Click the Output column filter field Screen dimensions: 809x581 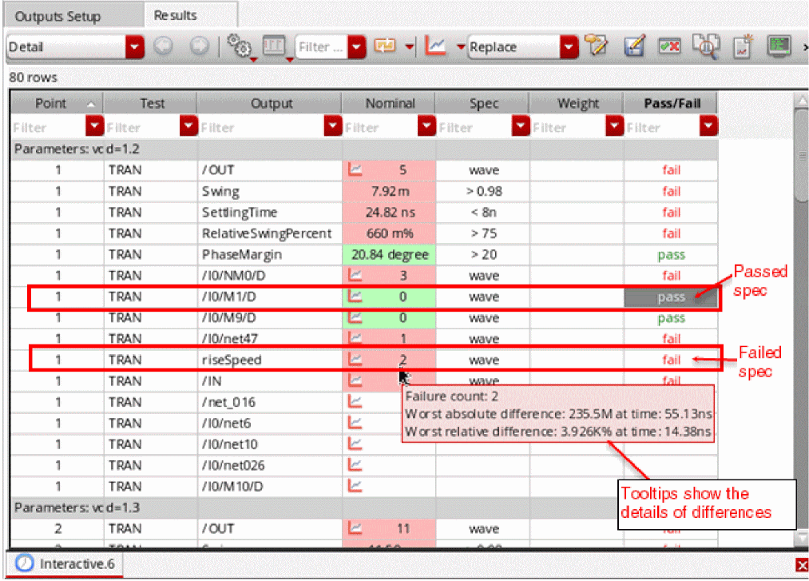pos(262,127)
